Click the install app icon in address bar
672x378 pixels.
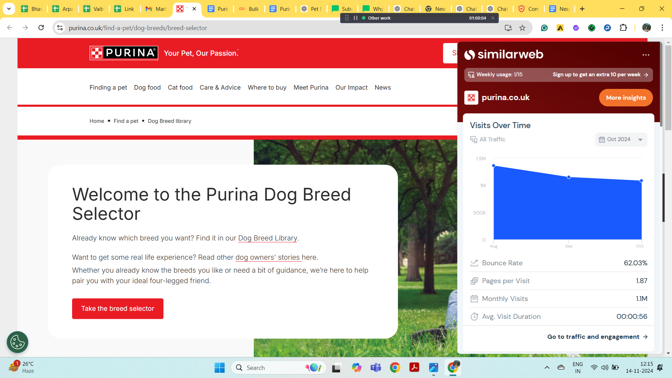coord(508,28)
